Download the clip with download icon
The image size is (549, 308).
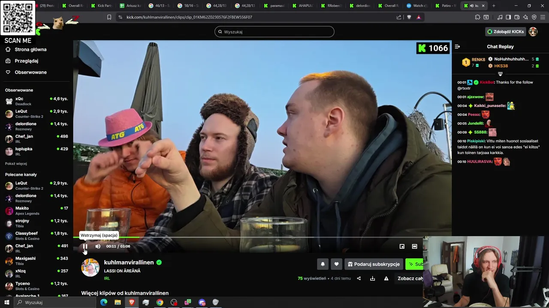point(372,278)
